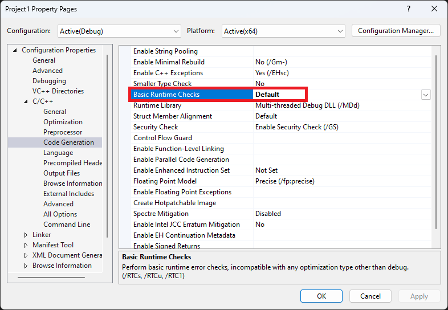448x310 pixels.
Task: Click the Precise (/fp:precise) value
Action: [x=285, y=181]
